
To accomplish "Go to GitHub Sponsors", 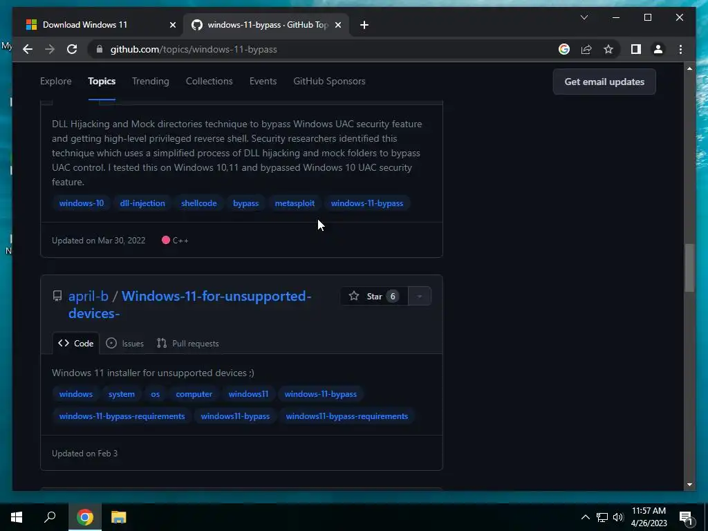I will tap(329, 82).
